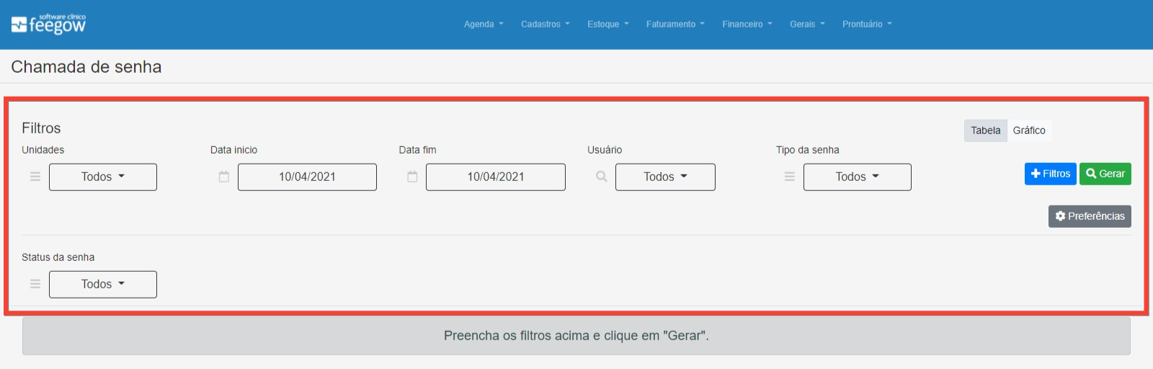
Task: Click the Data inicio date field
Action: tap(307, 177)
